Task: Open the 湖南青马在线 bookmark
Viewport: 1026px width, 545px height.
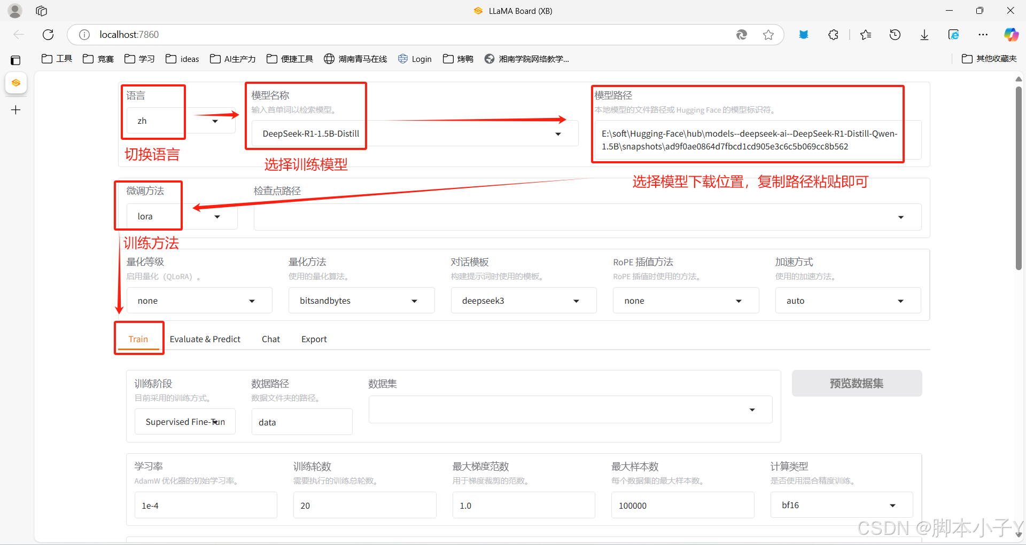Action: coord(356,59)
